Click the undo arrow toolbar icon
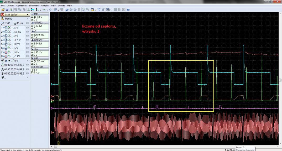282x151 pixels. [50, 10]
